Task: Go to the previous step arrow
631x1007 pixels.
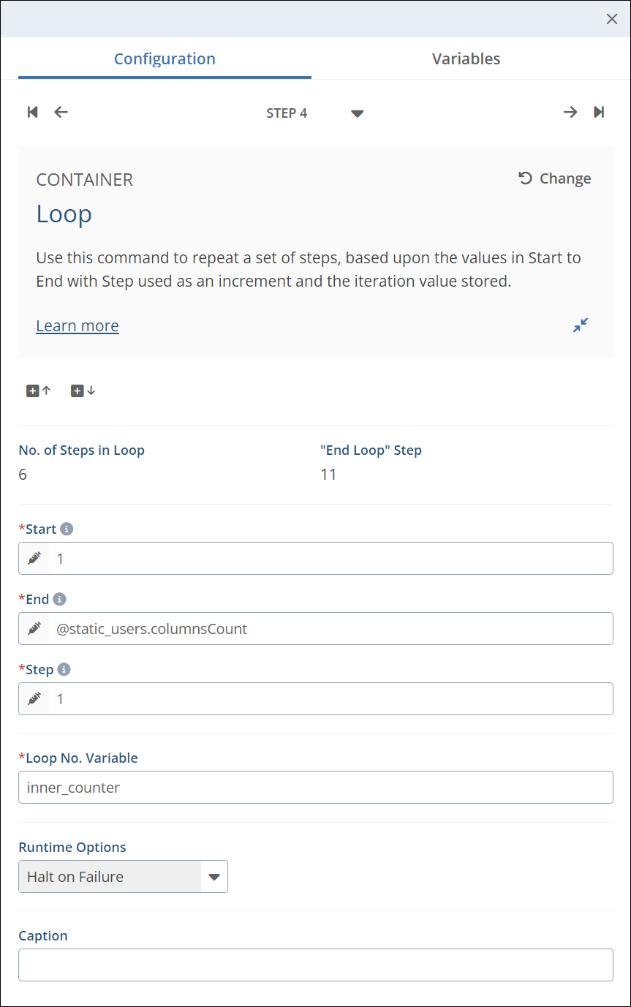Action: 61,112
